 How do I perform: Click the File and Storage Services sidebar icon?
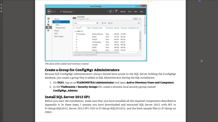click(x=48, y=27)
